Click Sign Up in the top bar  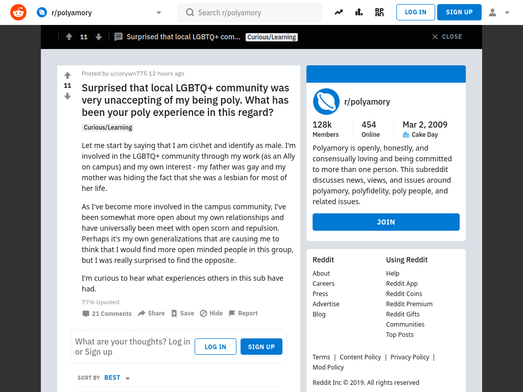(x=459, y=12)
